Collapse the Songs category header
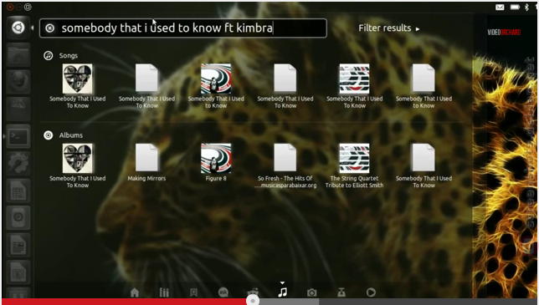539x305 pixels. click(x=60, y=56)
